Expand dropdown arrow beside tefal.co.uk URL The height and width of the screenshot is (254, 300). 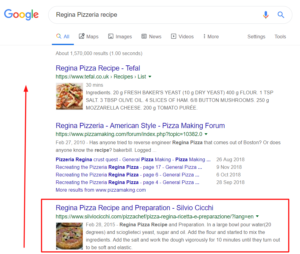pyautogui.click(x=150, y=77)
